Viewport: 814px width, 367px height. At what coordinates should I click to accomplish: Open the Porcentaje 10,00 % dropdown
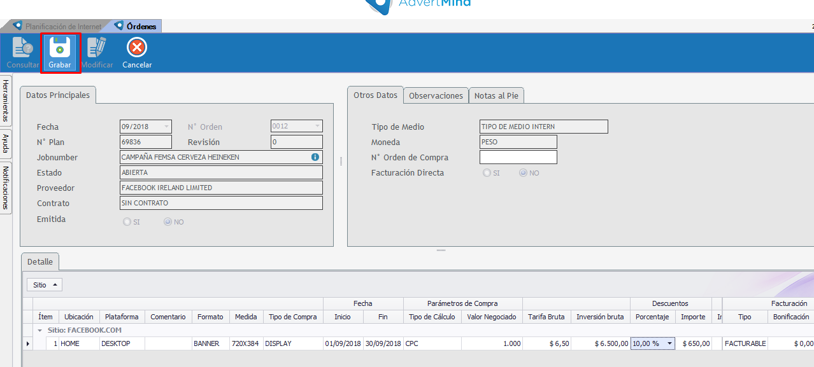[x=669, y=344]
